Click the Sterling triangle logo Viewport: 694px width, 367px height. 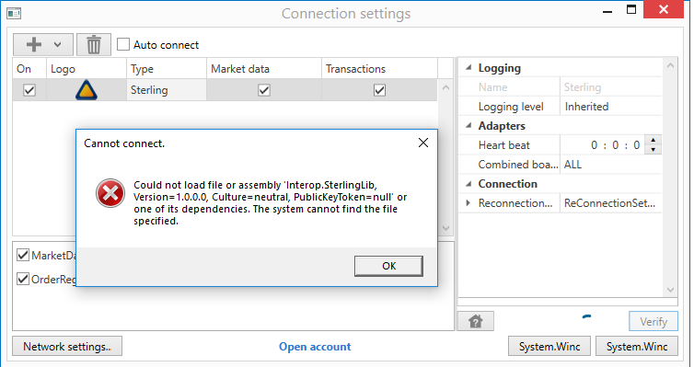click(x=87, y=90)
